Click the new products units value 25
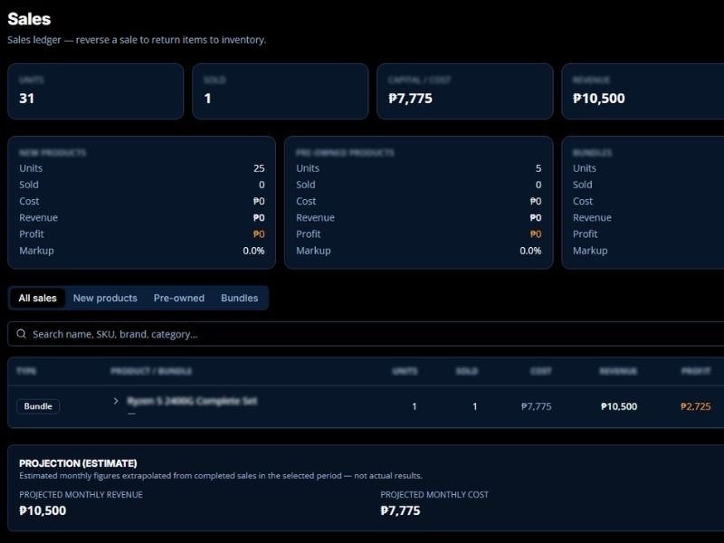Image resolution: width=724 pixels, height=543 pixels. [x=259, y=168]
